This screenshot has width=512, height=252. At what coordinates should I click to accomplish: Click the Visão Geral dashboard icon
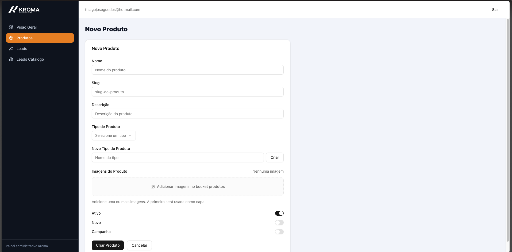coord(11,27)
